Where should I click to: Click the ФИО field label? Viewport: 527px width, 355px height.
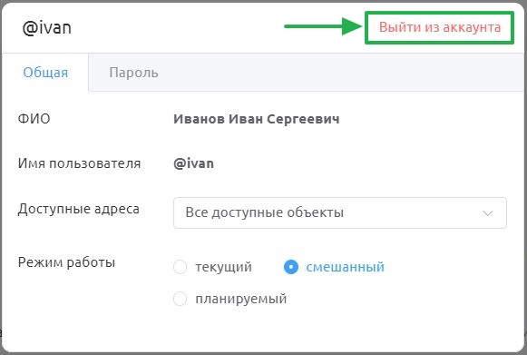[34, 119]
